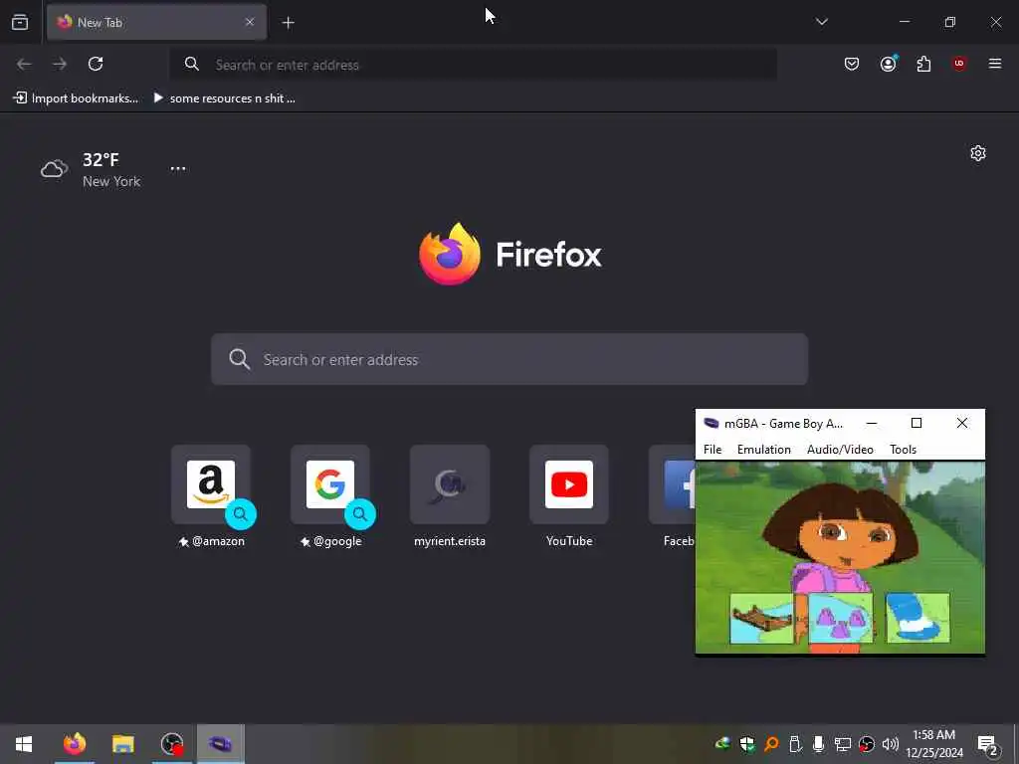Expand the list all tabs chevron
Image resolution: width=1019 pixels, height=764 pixels.
coord(821,22)
